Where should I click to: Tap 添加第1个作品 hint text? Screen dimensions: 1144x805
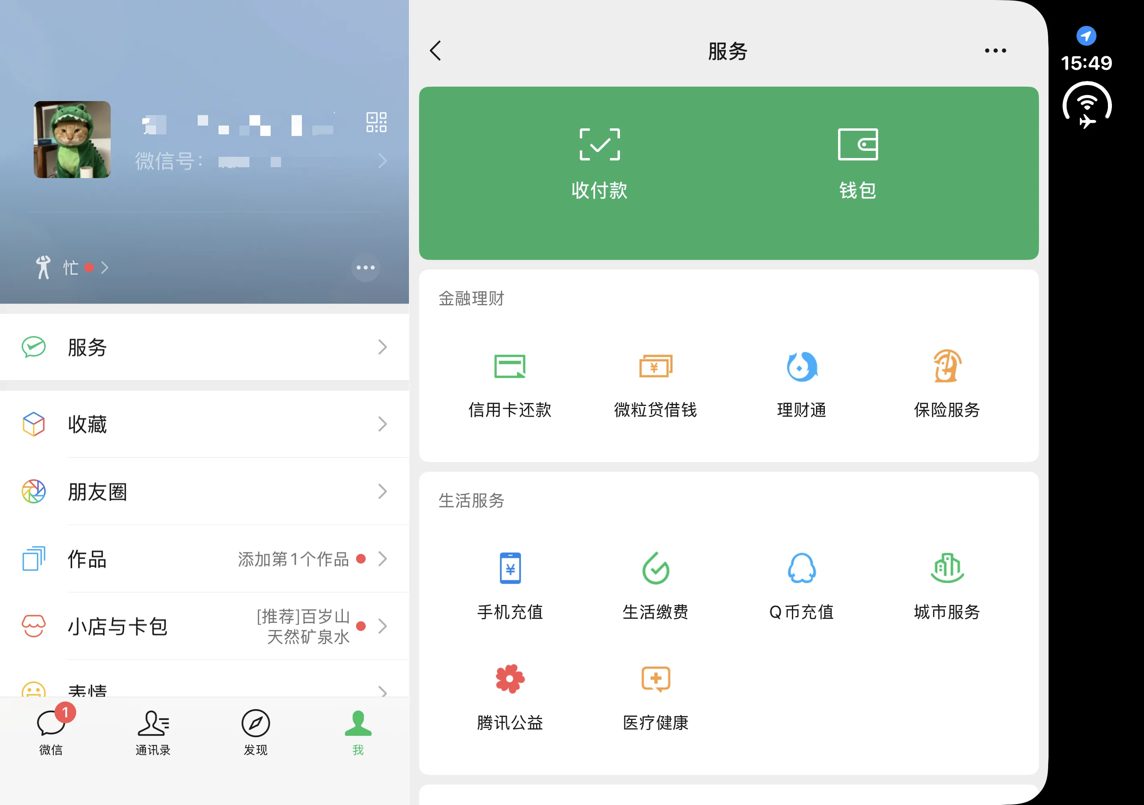(x=293, y=559)
